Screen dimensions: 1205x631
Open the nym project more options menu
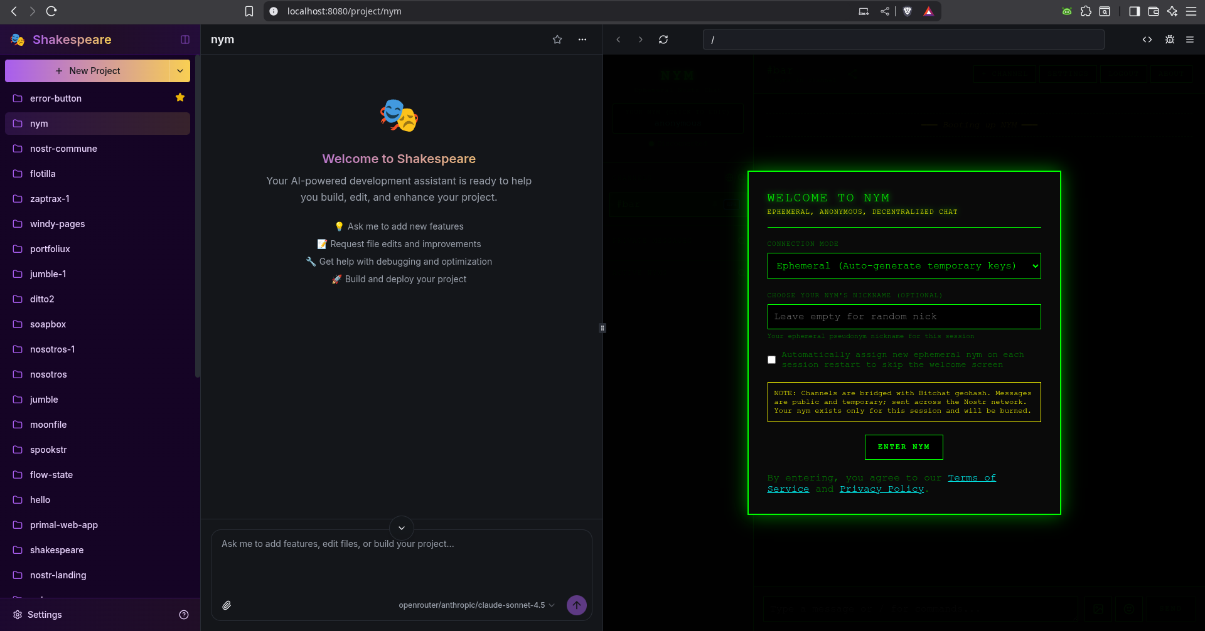[582, 40]
